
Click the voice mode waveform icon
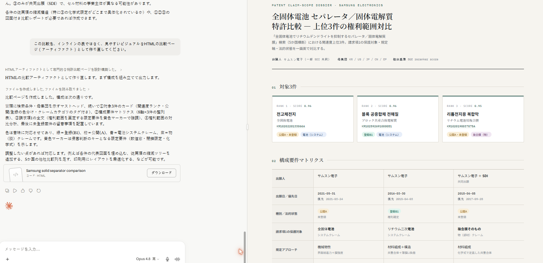178,259
